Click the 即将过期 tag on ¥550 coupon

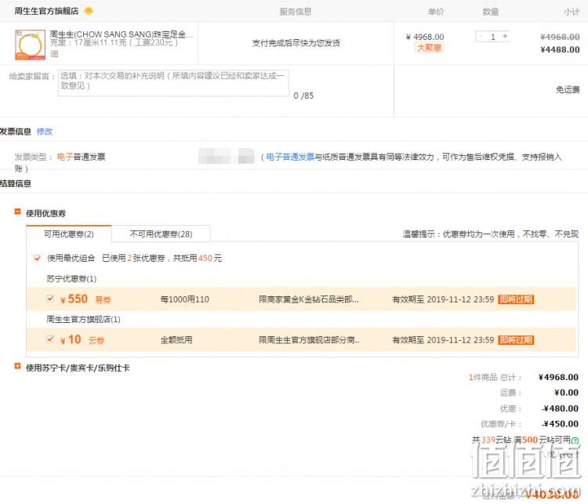(x=516, y=299)
